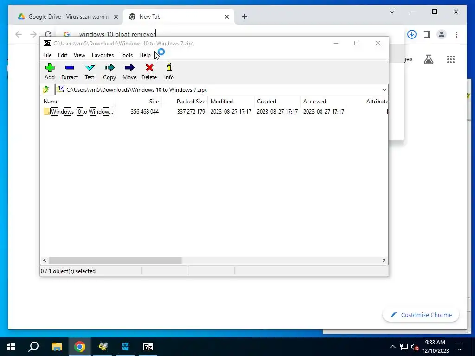Viewport: 475px width, 356px height.
Task: Click the network tray icon
Action: click(404, 347)
